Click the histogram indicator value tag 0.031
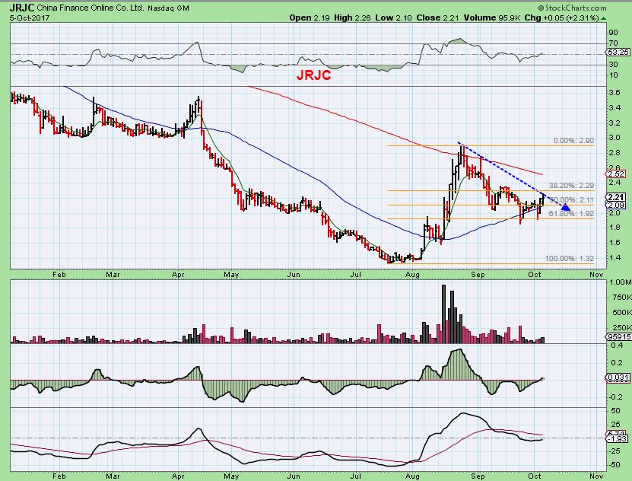The height and width of the screenshot is (481, 632). pos(618,377)
